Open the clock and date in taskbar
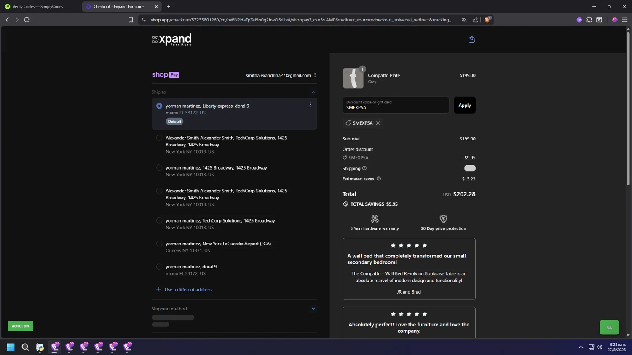Viewport: 632px width, 355px height. [x=617, y=347]
